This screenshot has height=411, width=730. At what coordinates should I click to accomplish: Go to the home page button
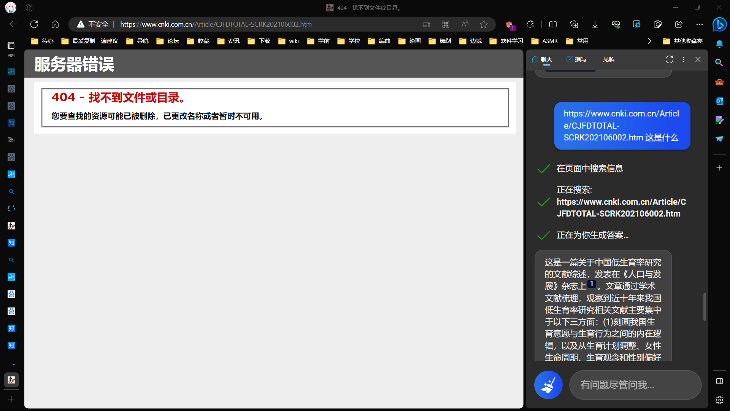tap(55, 24)
